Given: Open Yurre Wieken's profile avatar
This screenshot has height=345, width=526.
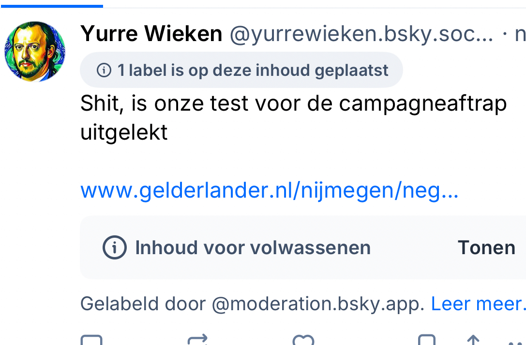Looking at the screenshot, I should click(35, 51).
